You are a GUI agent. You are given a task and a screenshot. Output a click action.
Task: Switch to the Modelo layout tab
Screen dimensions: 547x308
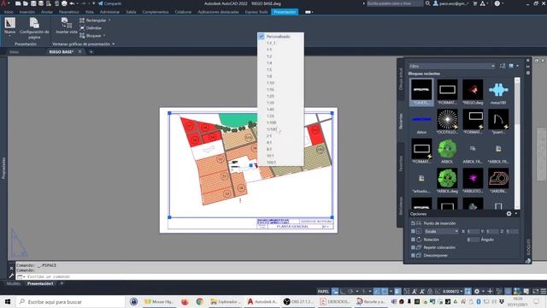[x=14, y=283]
